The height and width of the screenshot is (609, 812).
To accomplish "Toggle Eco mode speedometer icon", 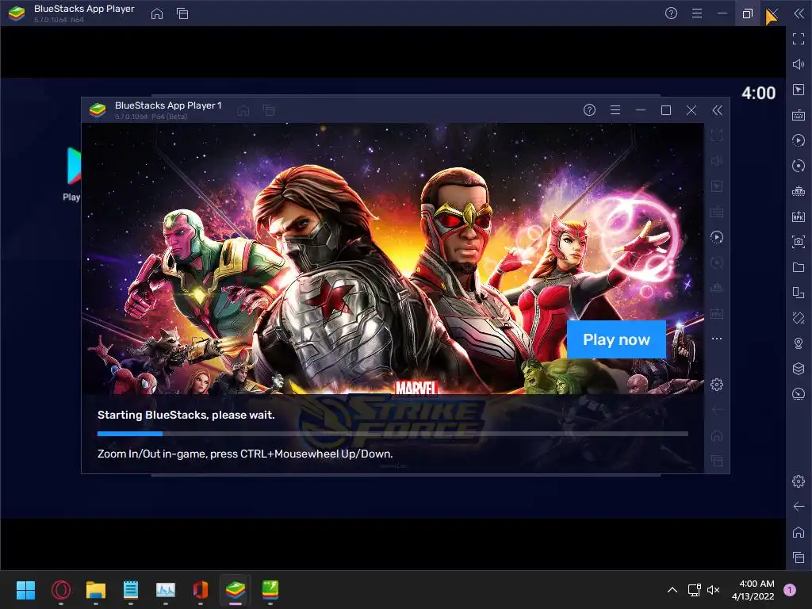I will [x=798, y=394].
